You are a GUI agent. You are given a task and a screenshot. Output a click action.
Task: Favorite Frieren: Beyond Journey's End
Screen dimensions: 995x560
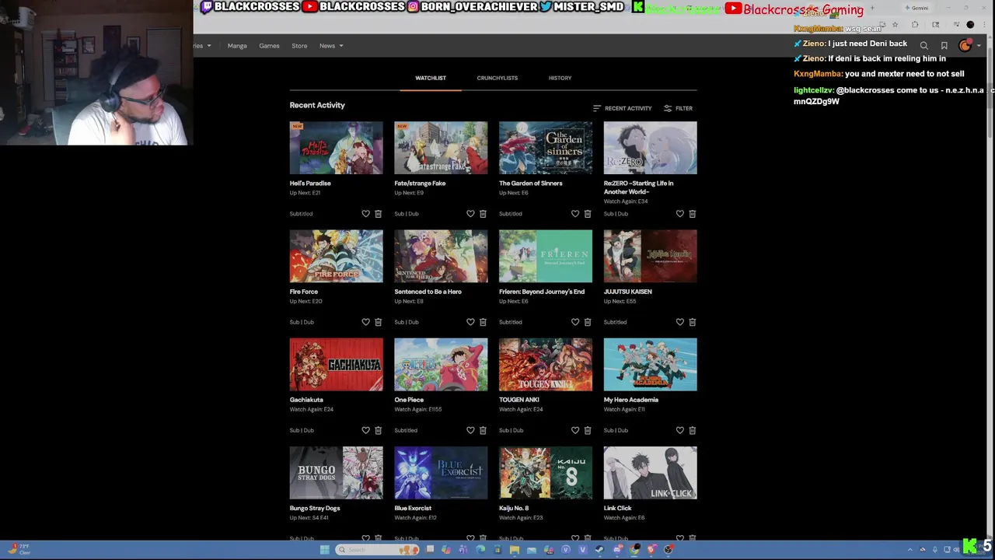pos(575,322)
